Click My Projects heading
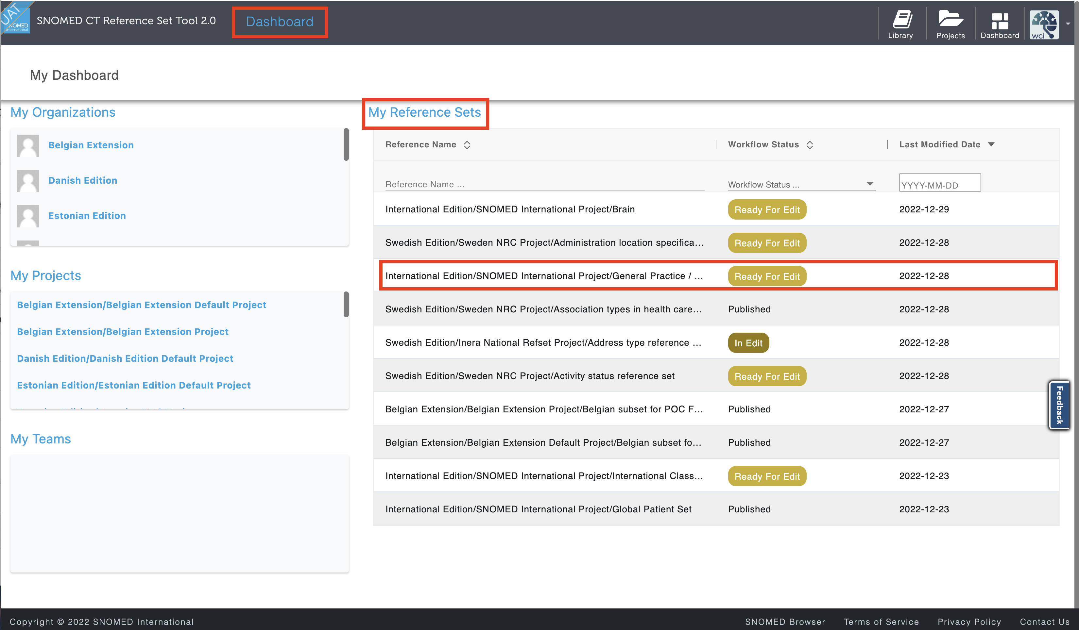This screenshot has height=630, width=1079. 46,276
